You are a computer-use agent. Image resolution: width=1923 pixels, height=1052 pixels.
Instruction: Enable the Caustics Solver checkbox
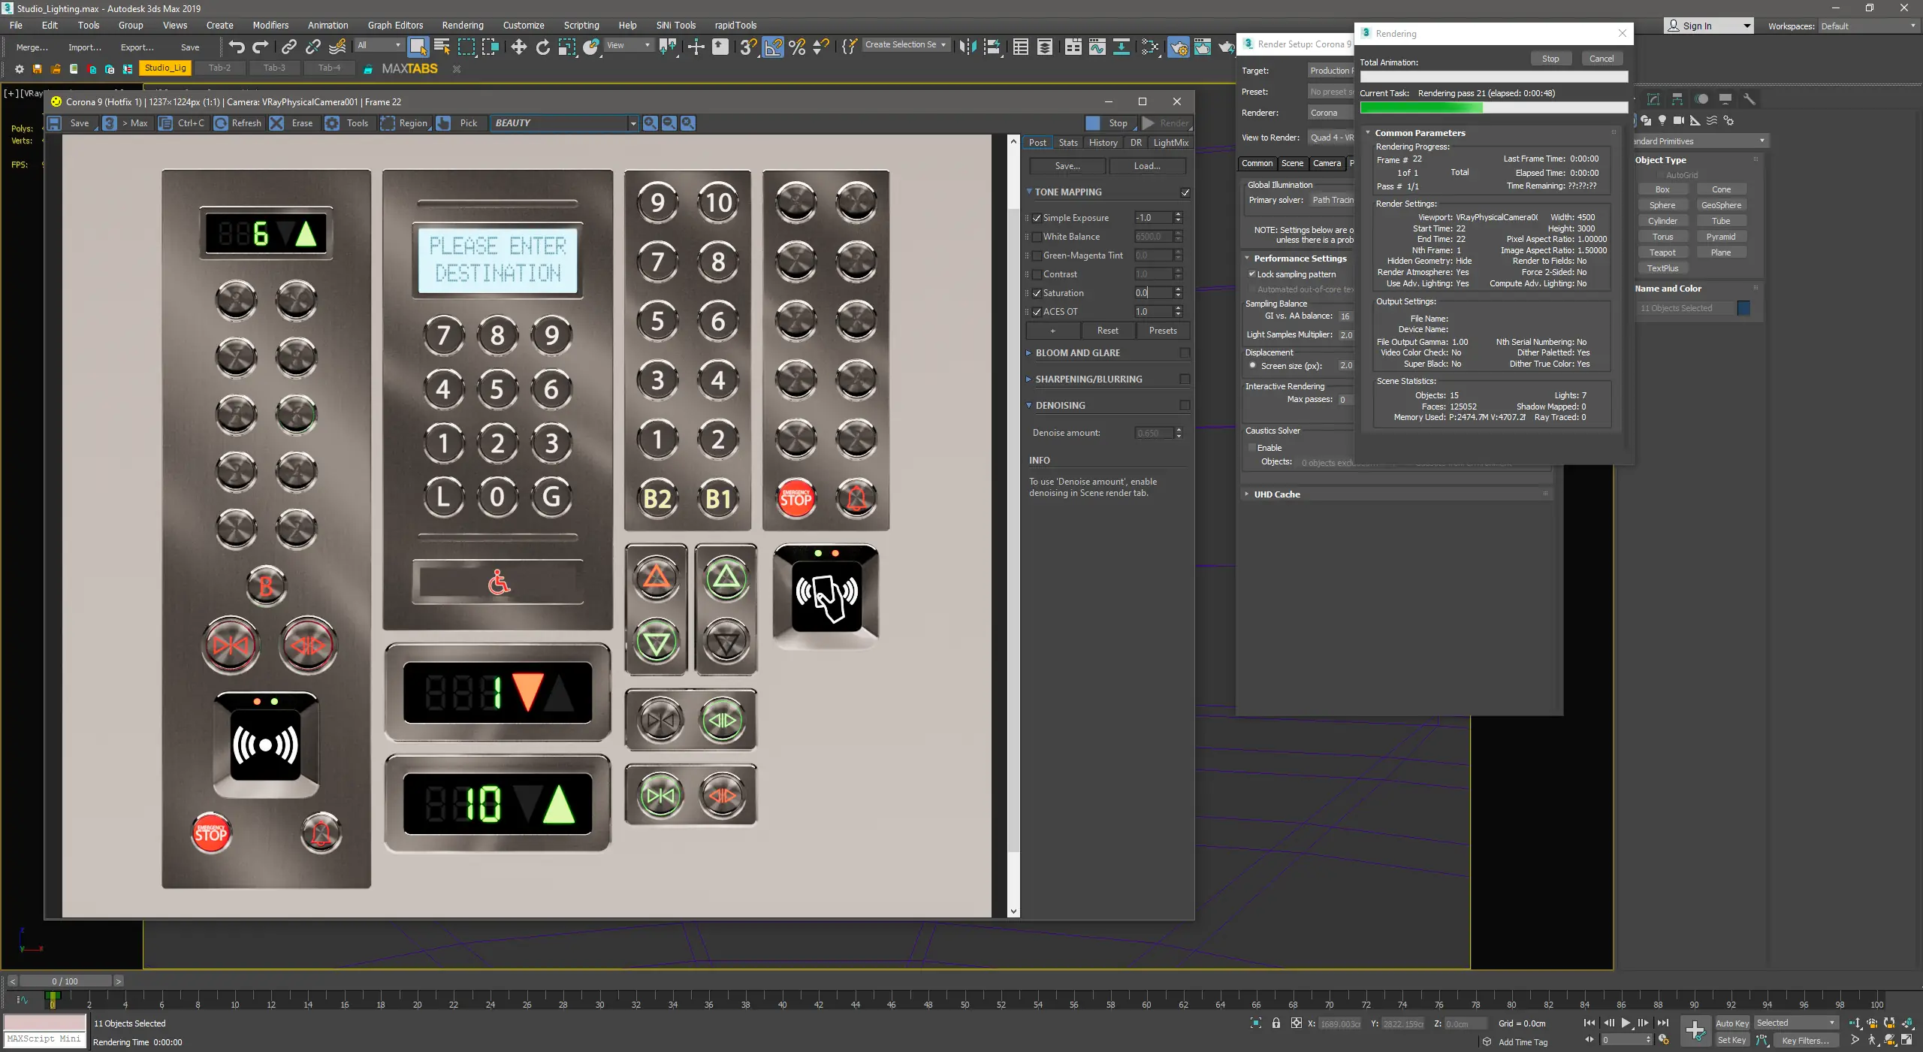1251,447
